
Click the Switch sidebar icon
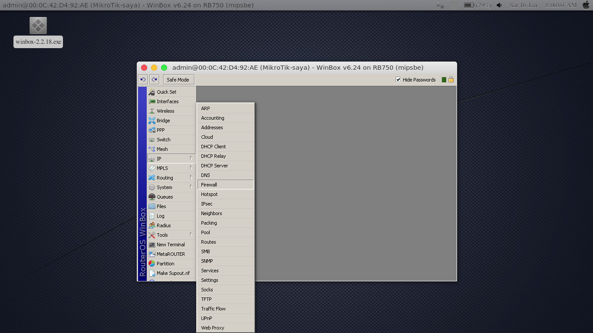(152, 140)
